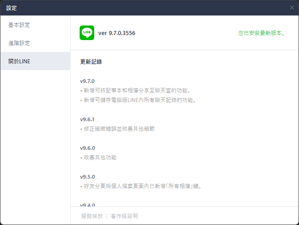Click the v9.5.0 version heading

click(x=87, y=177)
